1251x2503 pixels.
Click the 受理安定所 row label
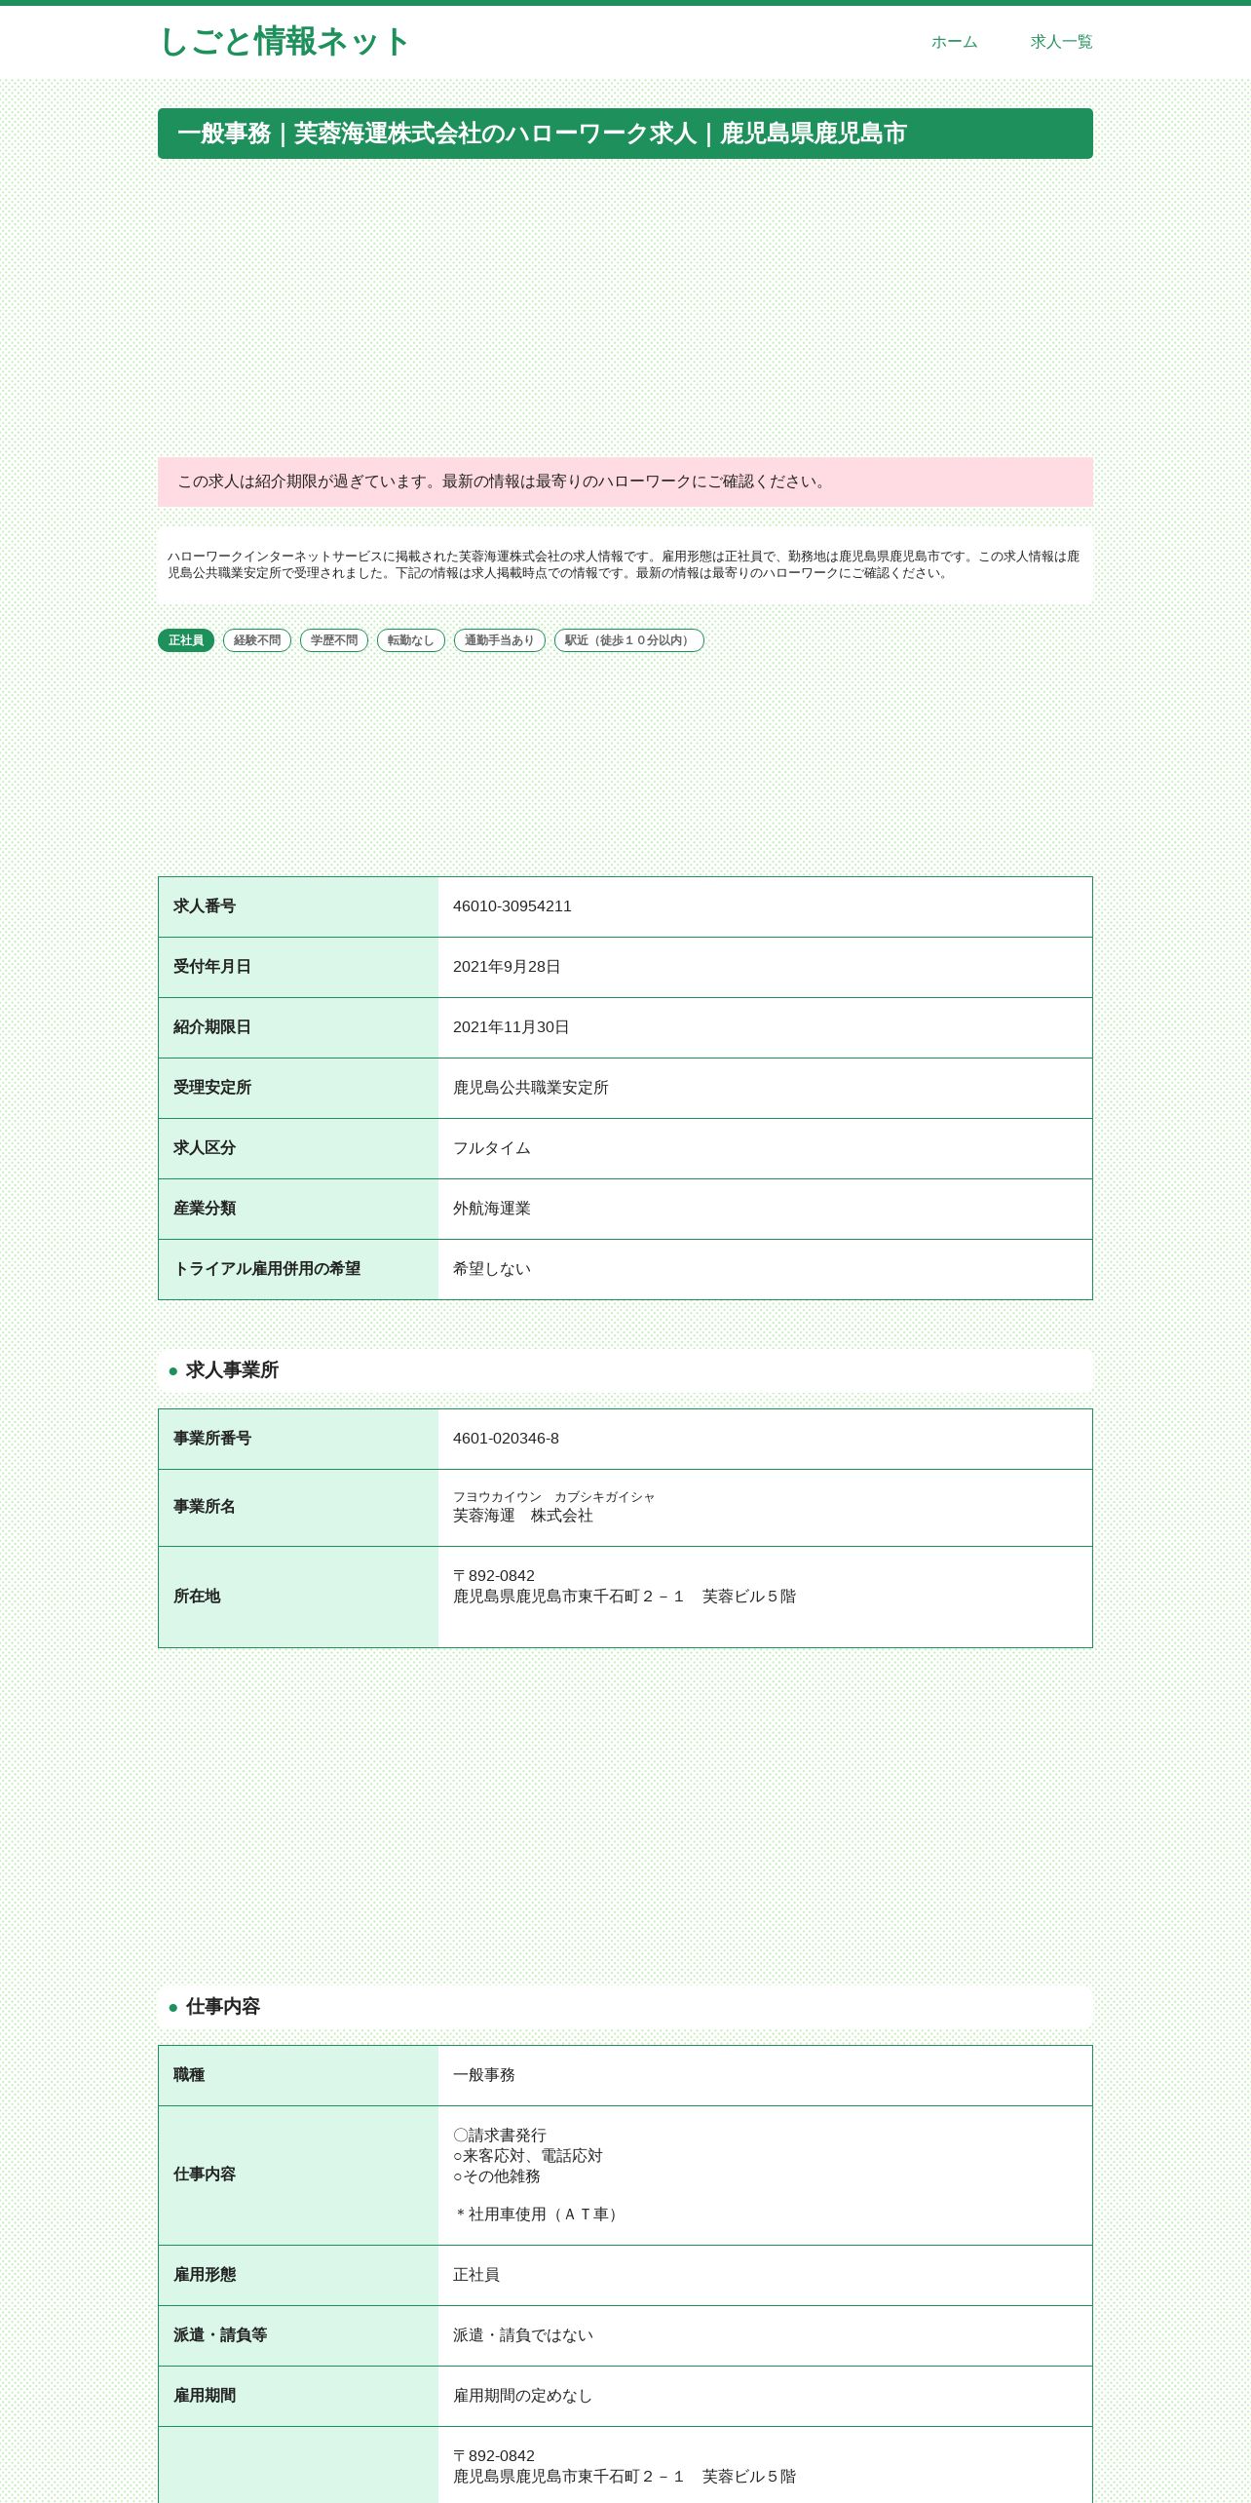pyautogui.click(x=212, y=1088)
